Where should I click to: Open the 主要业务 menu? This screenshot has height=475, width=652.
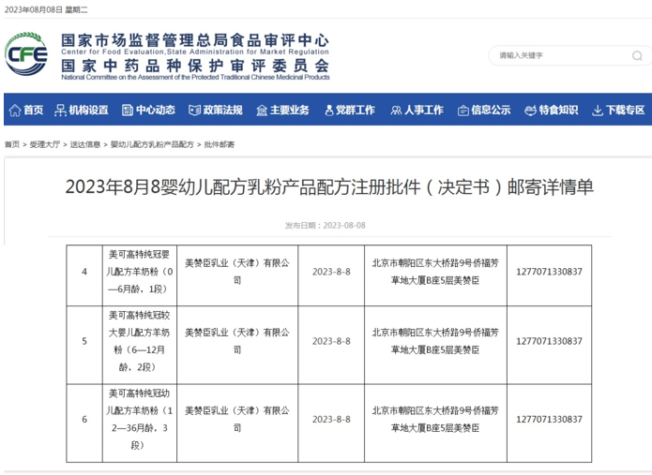[x=290, y=110]
